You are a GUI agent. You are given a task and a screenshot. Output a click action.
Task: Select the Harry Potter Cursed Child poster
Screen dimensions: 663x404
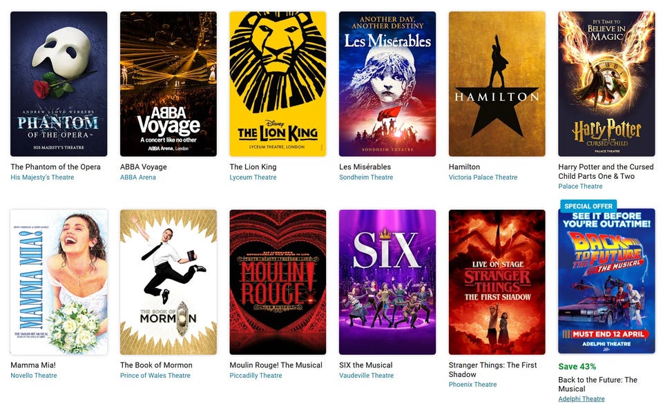pyautogui.click(x=606, y=84)
